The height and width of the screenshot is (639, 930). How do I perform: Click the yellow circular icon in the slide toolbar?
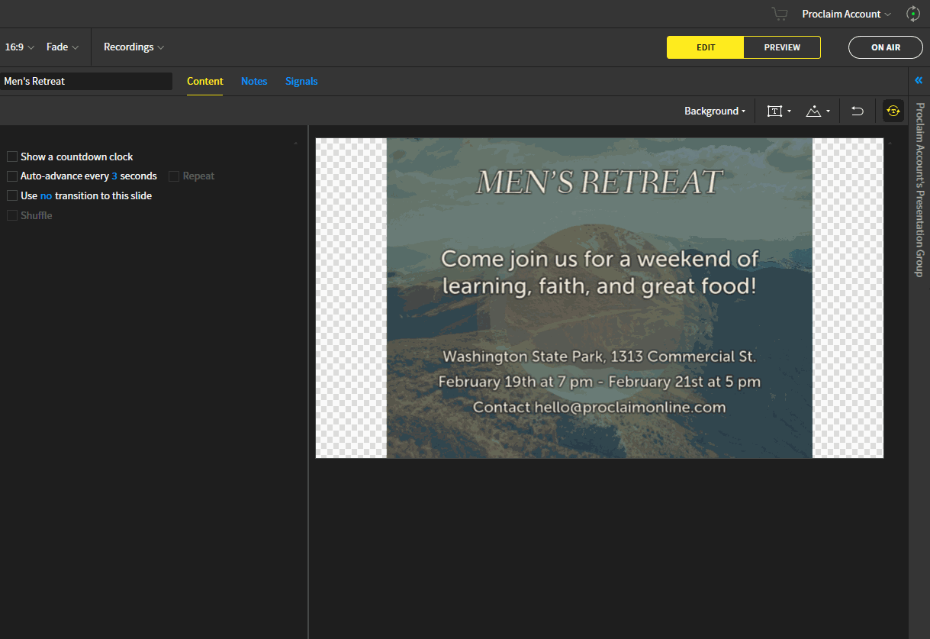pyautogui.click(x=893, y=111)
